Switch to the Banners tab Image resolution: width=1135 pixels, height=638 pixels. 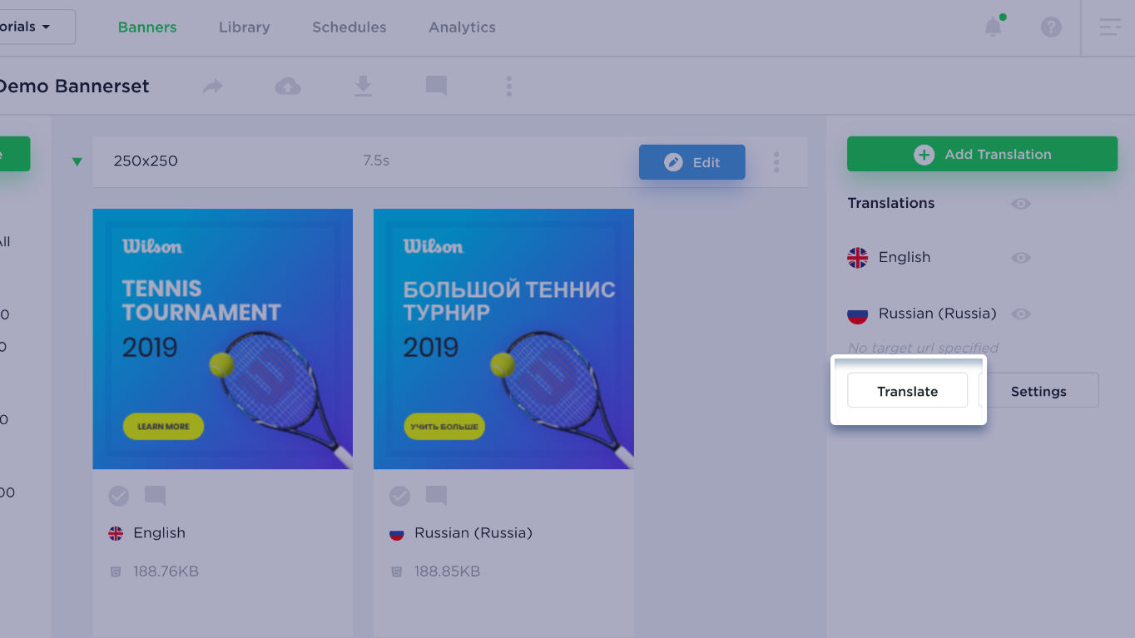point(147,27)
